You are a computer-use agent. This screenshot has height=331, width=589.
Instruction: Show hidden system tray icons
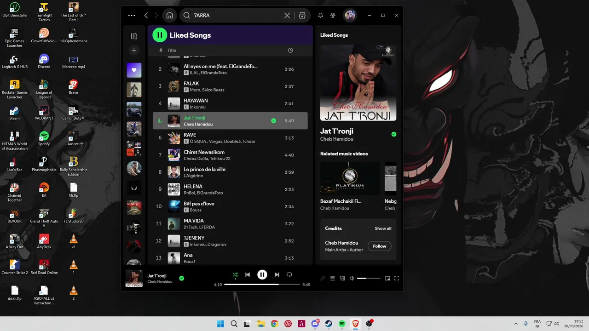point(515,324)
